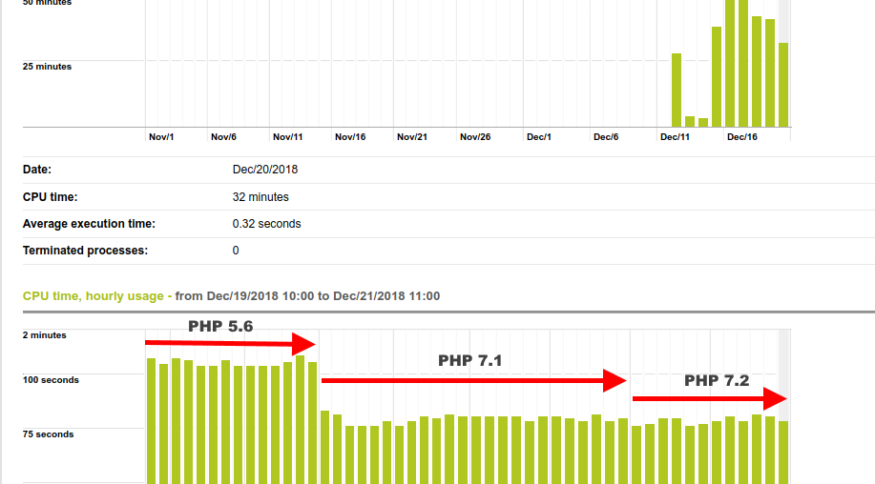Screen dimensions: 875x484
Task: Select the Dec/15 daily usage bar
Action: [717, 77]
